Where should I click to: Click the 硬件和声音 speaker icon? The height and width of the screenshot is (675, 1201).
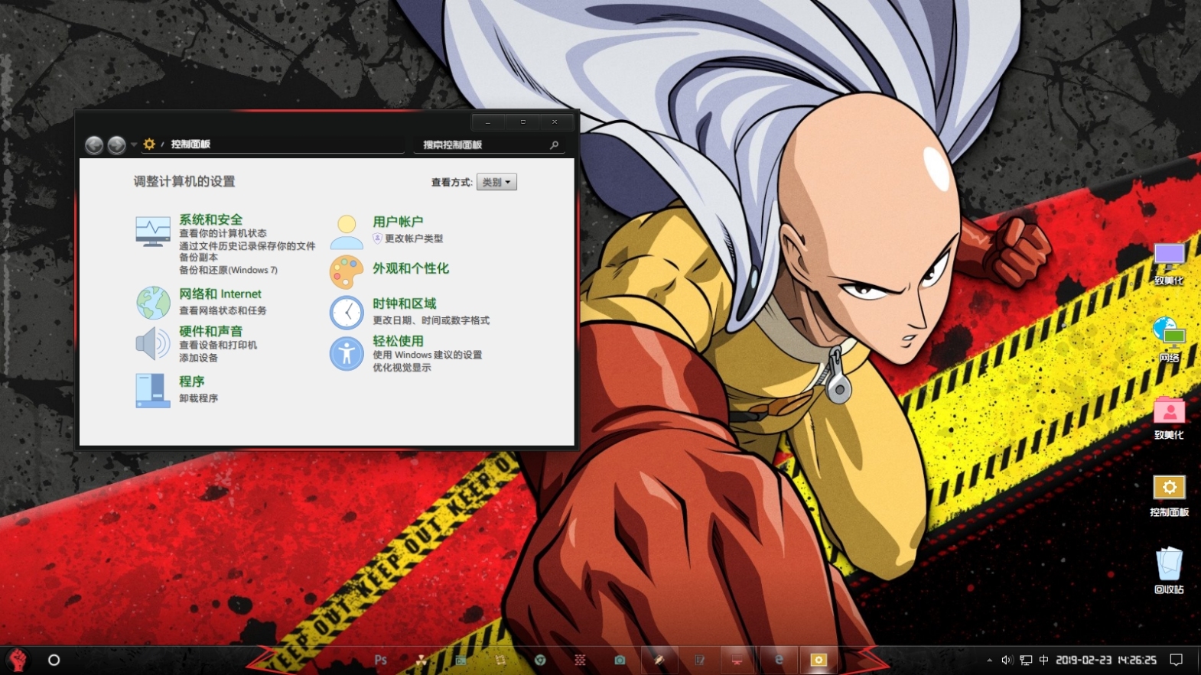coord(153,343)
